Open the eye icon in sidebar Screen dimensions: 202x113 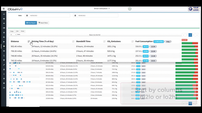pyautogui.click(x=4, y=51)
